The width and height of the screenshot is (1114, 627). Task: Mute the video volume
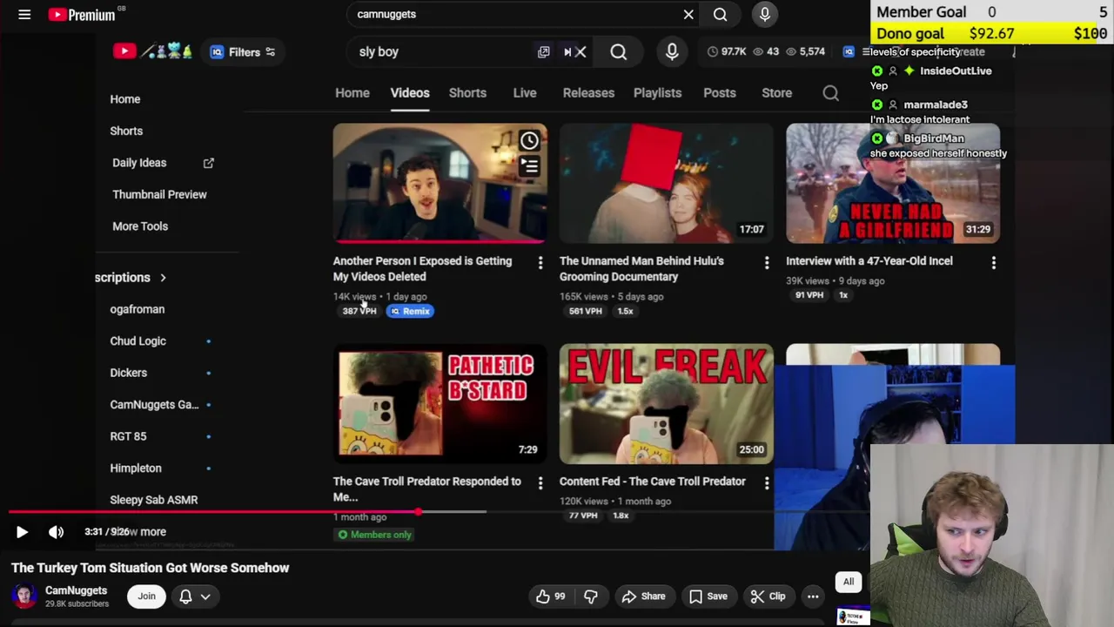pyautogui.click(x=56, y=531)
